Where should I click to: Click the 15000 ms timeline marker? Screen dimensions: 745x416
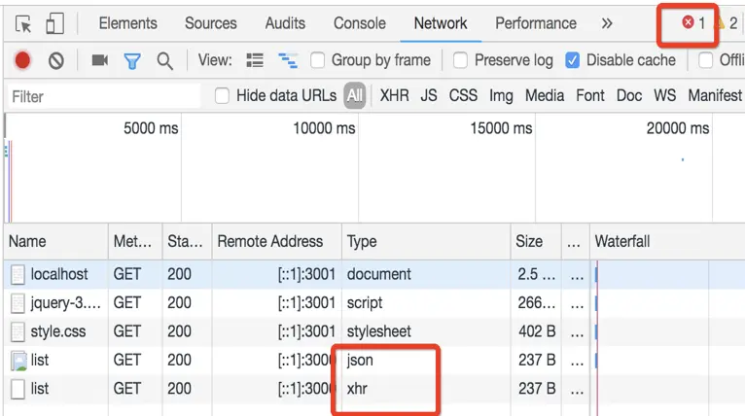[x=501, y=128]
